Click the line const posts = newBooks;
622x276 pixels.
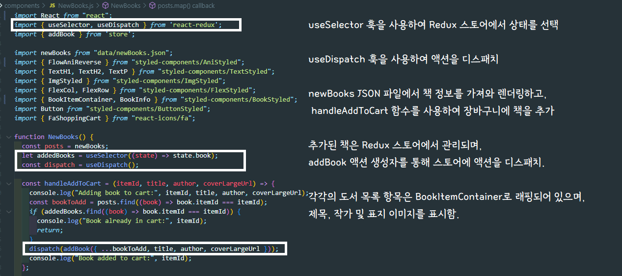coord(65,146)
